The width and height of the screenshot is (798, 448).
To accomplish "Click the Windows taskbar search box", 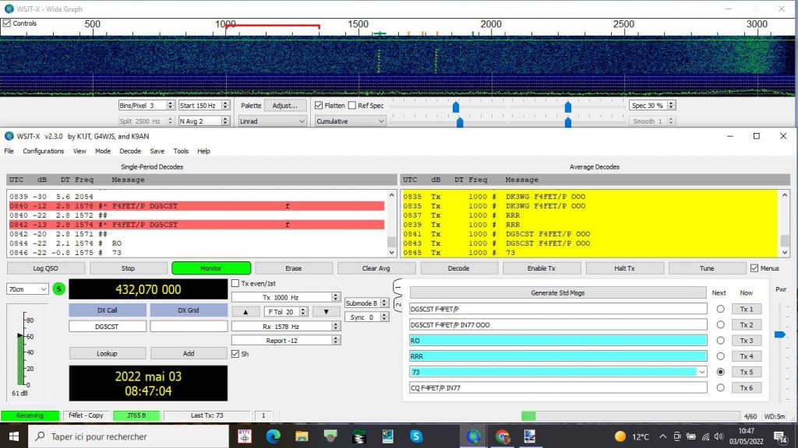I will tap(129, 436).
